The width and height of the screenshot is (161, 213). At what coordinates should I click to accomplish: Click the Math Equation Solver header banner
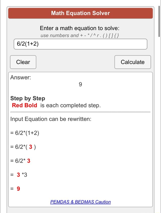pos(80,13)
